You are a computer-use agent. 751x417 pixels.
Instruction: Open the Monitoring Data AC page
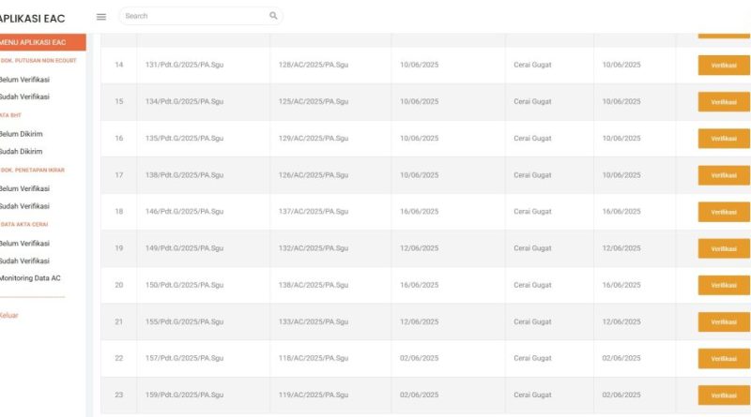(x=30, y=278)
